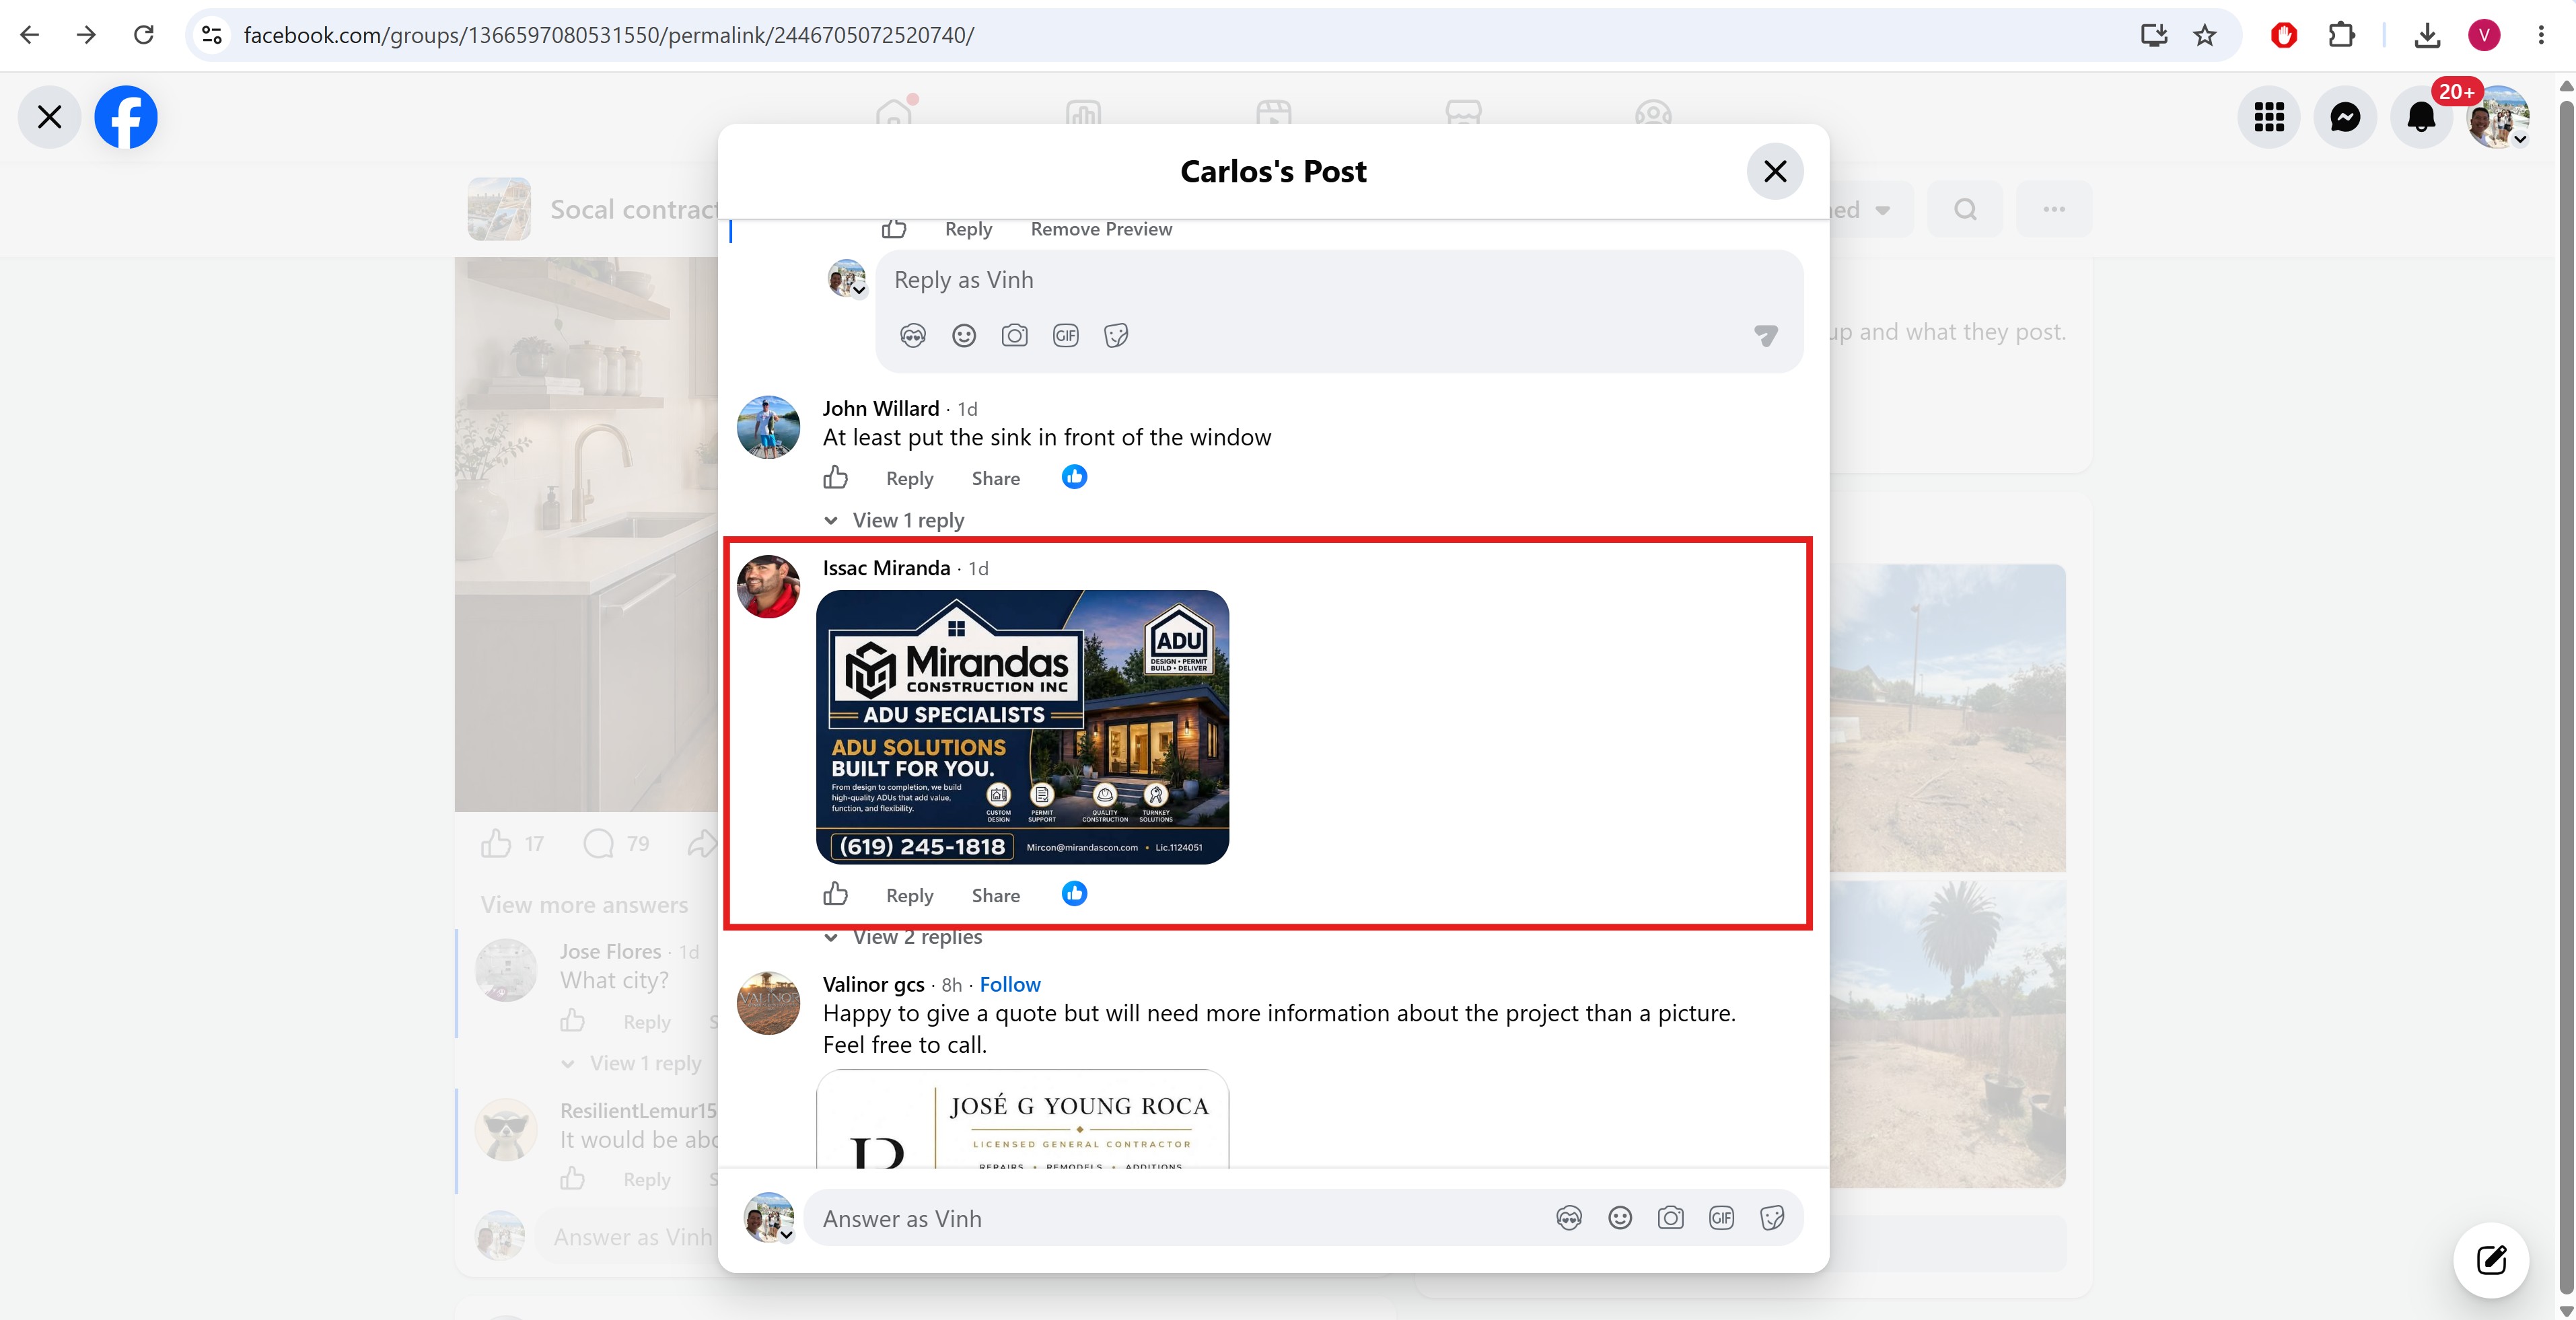Open account profile dropdown in top bar

coord(2498,117)
